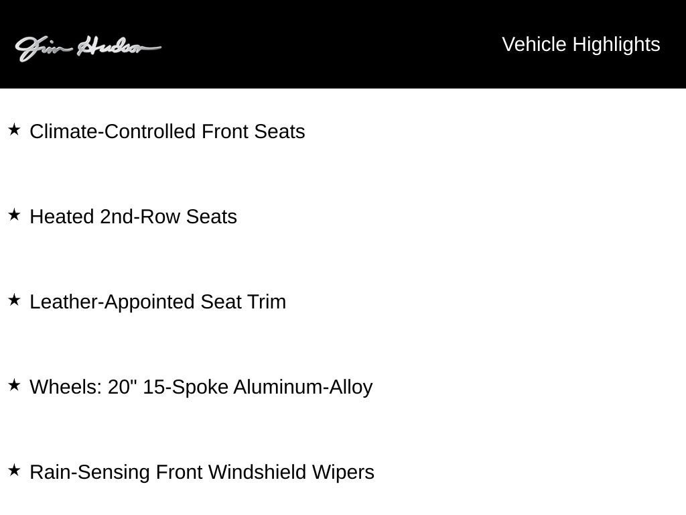Select the Climate-Controlled Front Seats text

167,131
